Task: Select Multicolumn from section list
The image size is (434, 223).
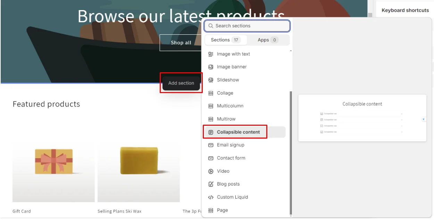Action: [230, 106]
